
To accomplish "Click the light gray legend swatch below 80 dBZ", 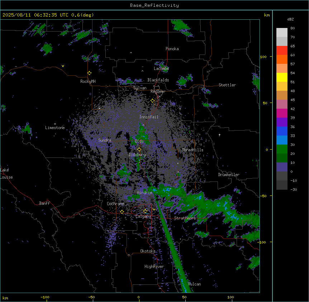I will pyautogui.click(x=282, y=33).
